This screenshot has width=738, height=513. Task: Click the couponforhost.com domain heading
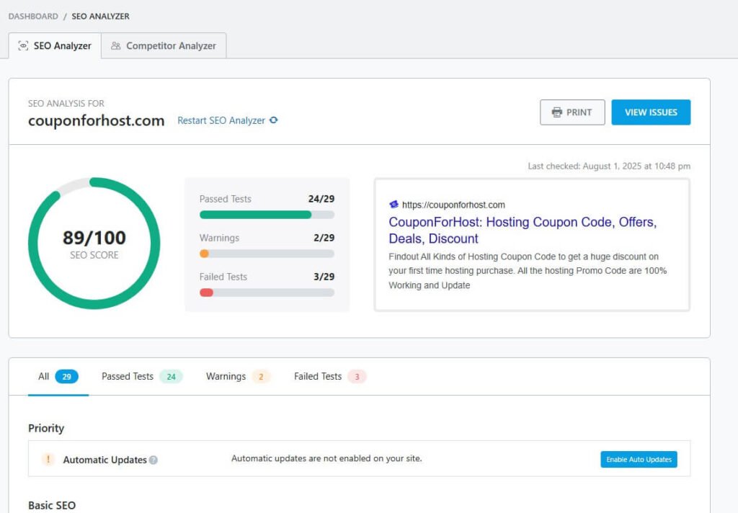[97, 120]
